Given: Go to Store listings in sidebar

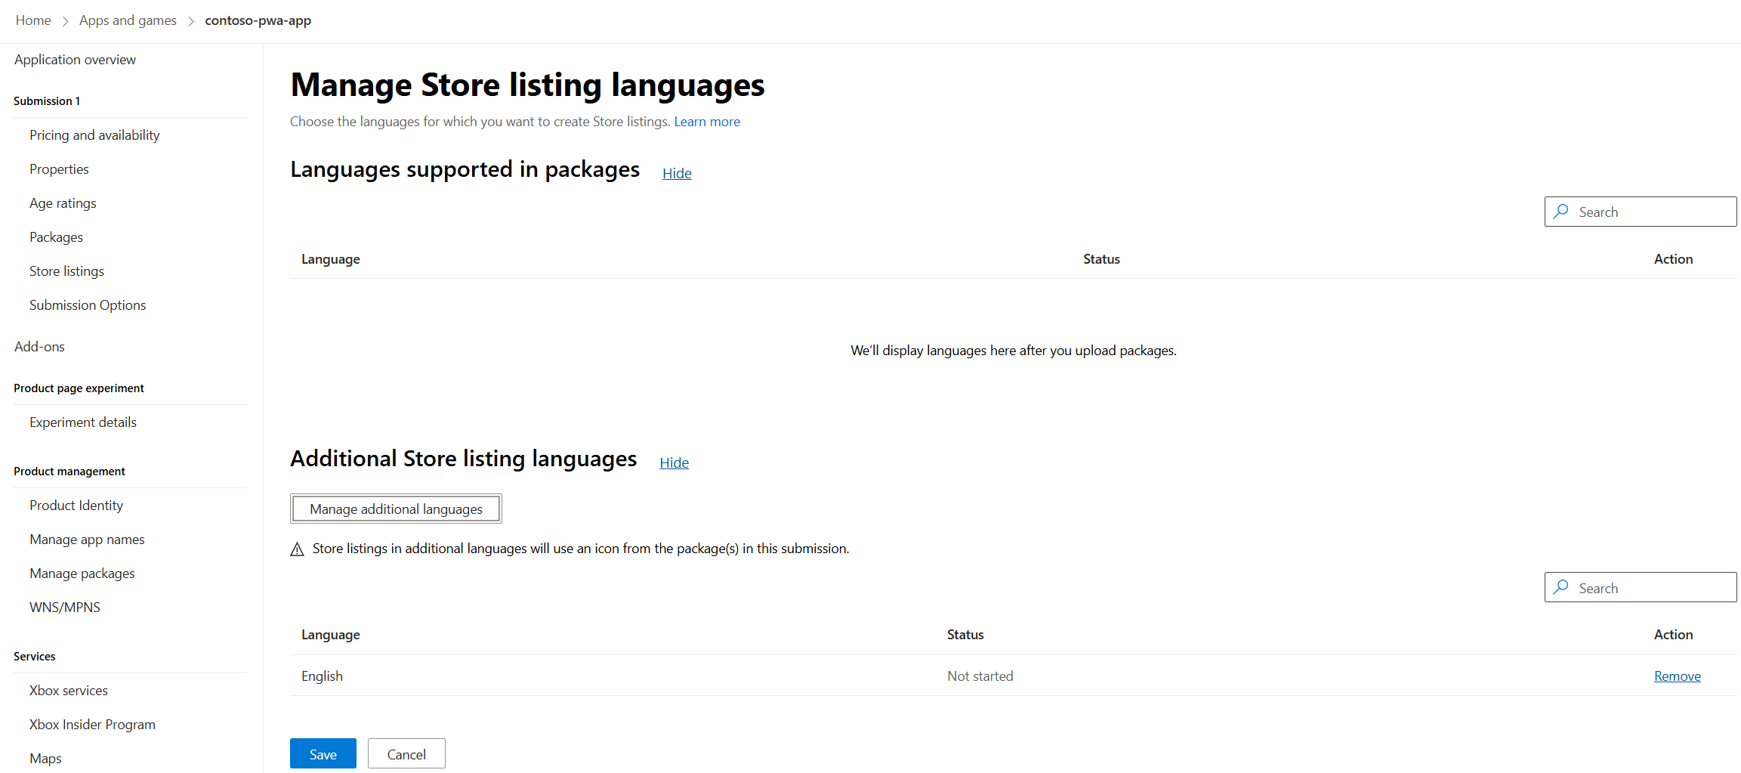Looking at the screenshot, I should pyautogui.click(x=66, y=271).
